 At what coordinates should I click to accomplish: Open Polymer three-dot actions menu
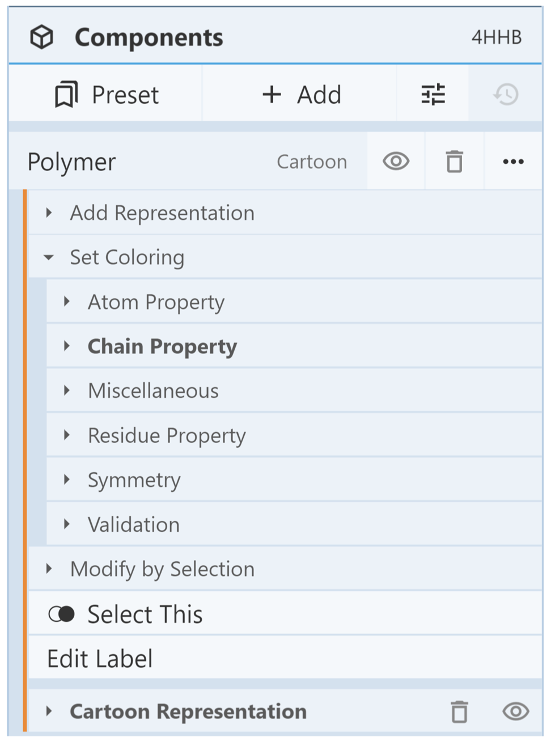[x=513, y=162]
